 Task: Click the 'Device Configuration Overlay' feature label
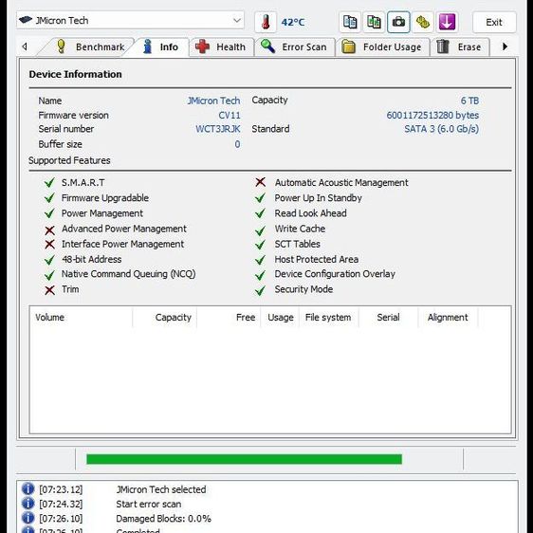point(335,274)
